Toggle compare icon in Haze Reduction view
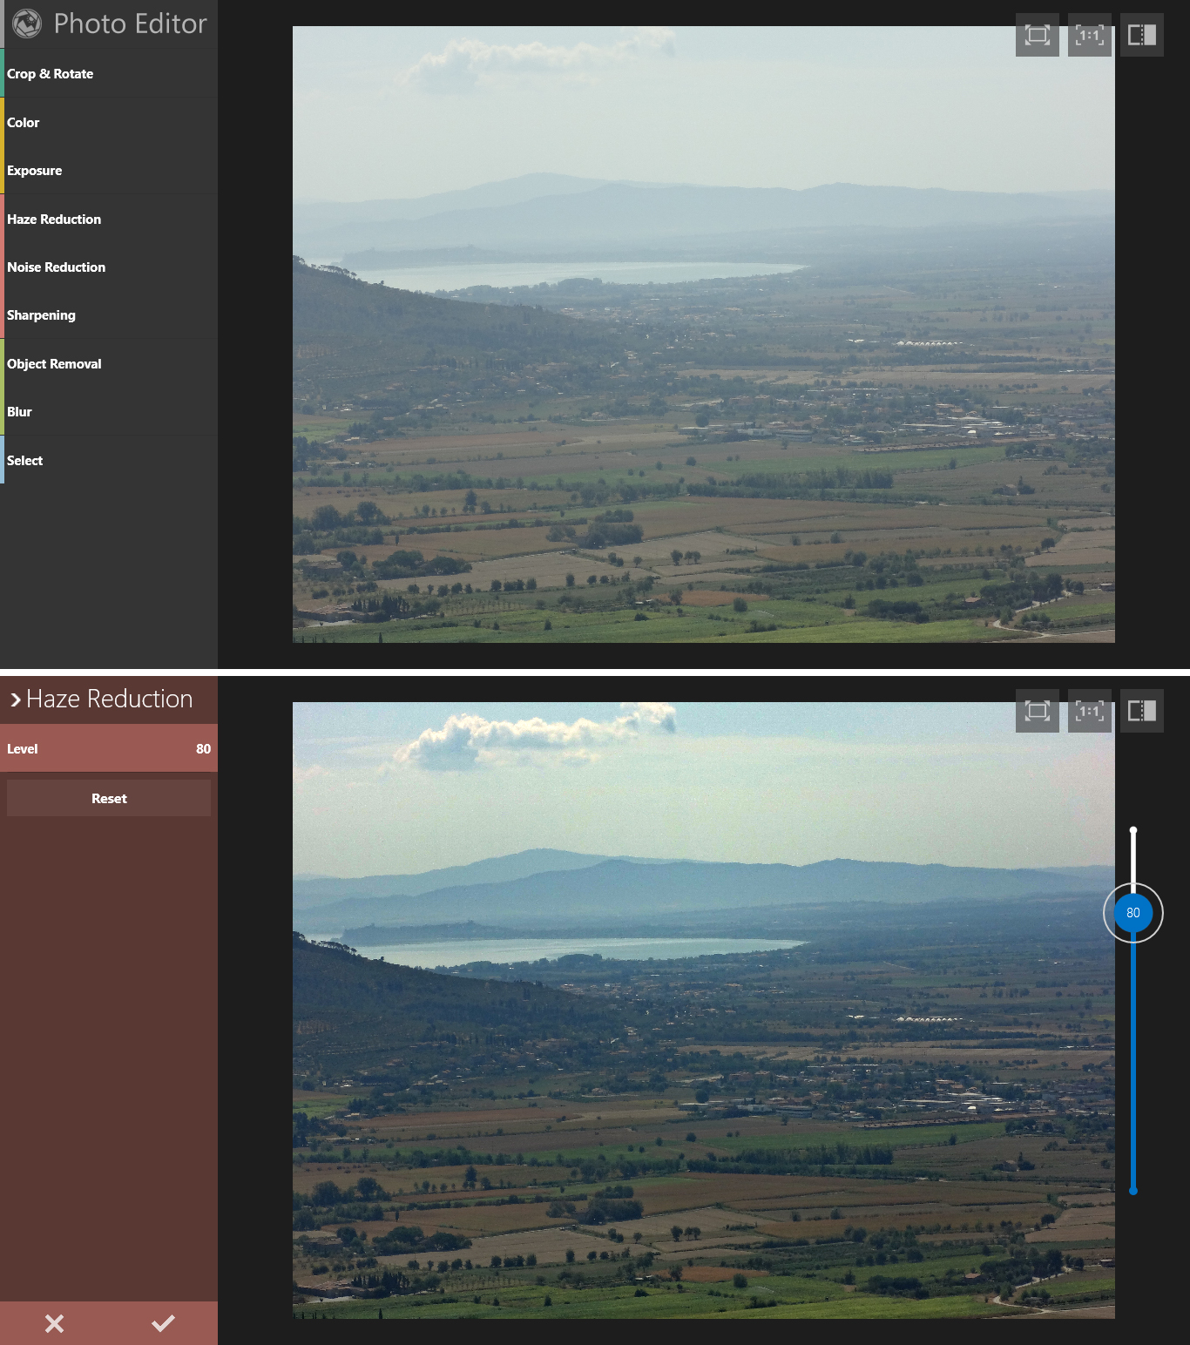 1142,711
